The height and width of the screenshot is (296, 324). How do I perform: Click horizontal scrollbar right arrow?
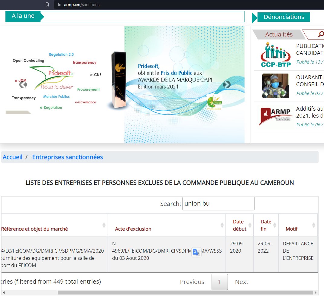click(316, 292)
